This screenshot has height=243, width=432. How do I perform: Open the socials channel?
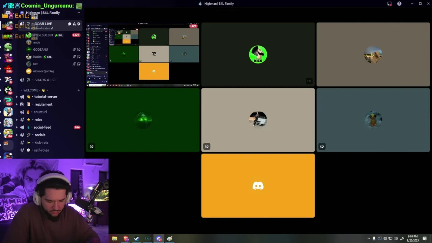click(40, 135)
